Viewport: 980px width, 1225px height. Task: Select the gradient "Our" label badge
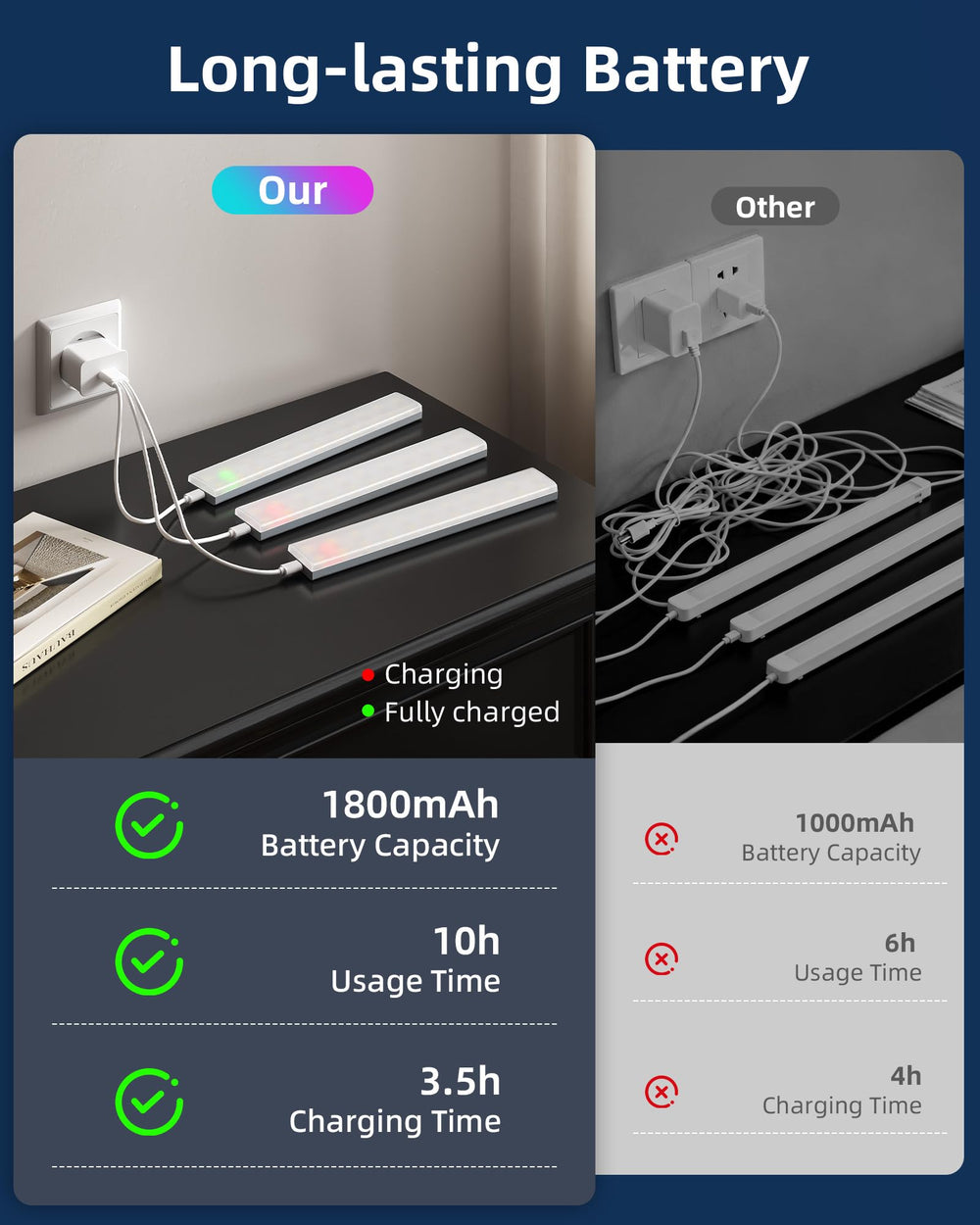click(x=292, y=190)
